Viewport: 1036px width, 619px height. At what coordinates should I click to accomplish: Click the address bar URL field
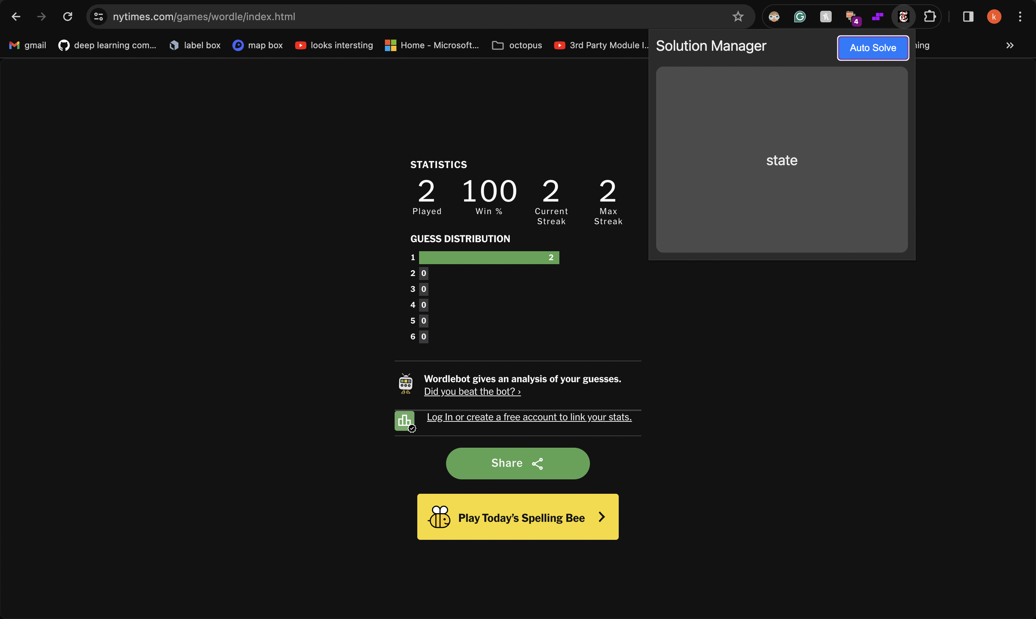pos(375,17)
